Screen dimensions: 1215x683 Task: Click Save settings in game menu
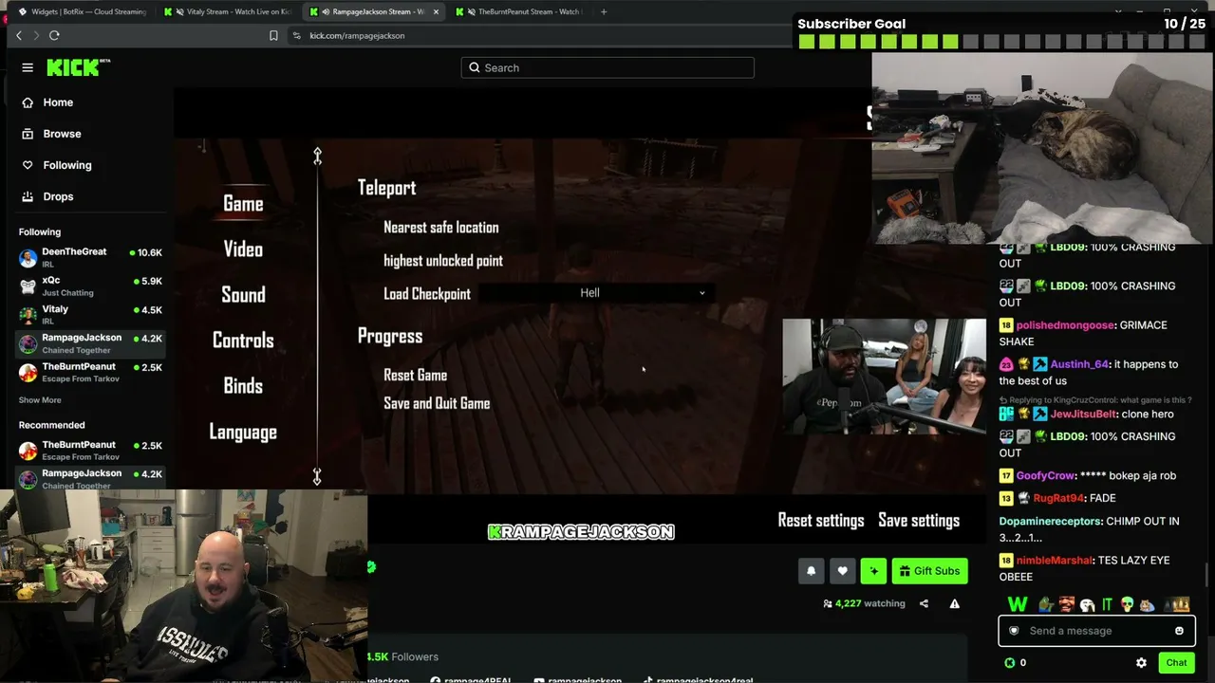point(919,520)
